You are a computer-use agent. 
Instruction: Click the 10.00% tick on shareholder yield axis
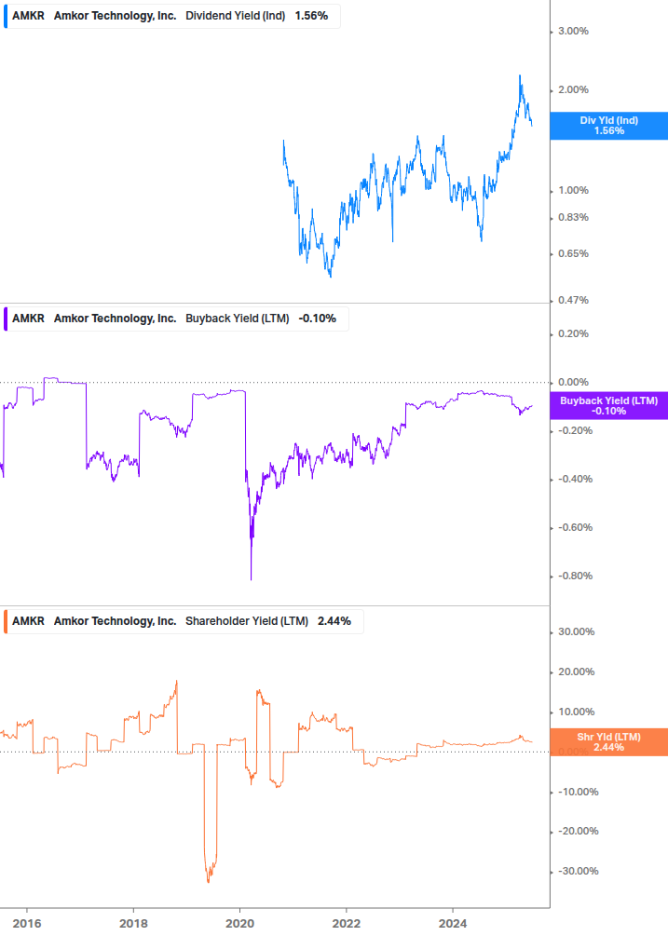576,712
